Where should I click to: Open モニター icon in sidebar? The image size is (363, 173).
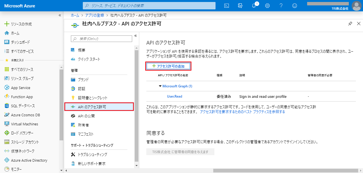[x=7, y=169]
